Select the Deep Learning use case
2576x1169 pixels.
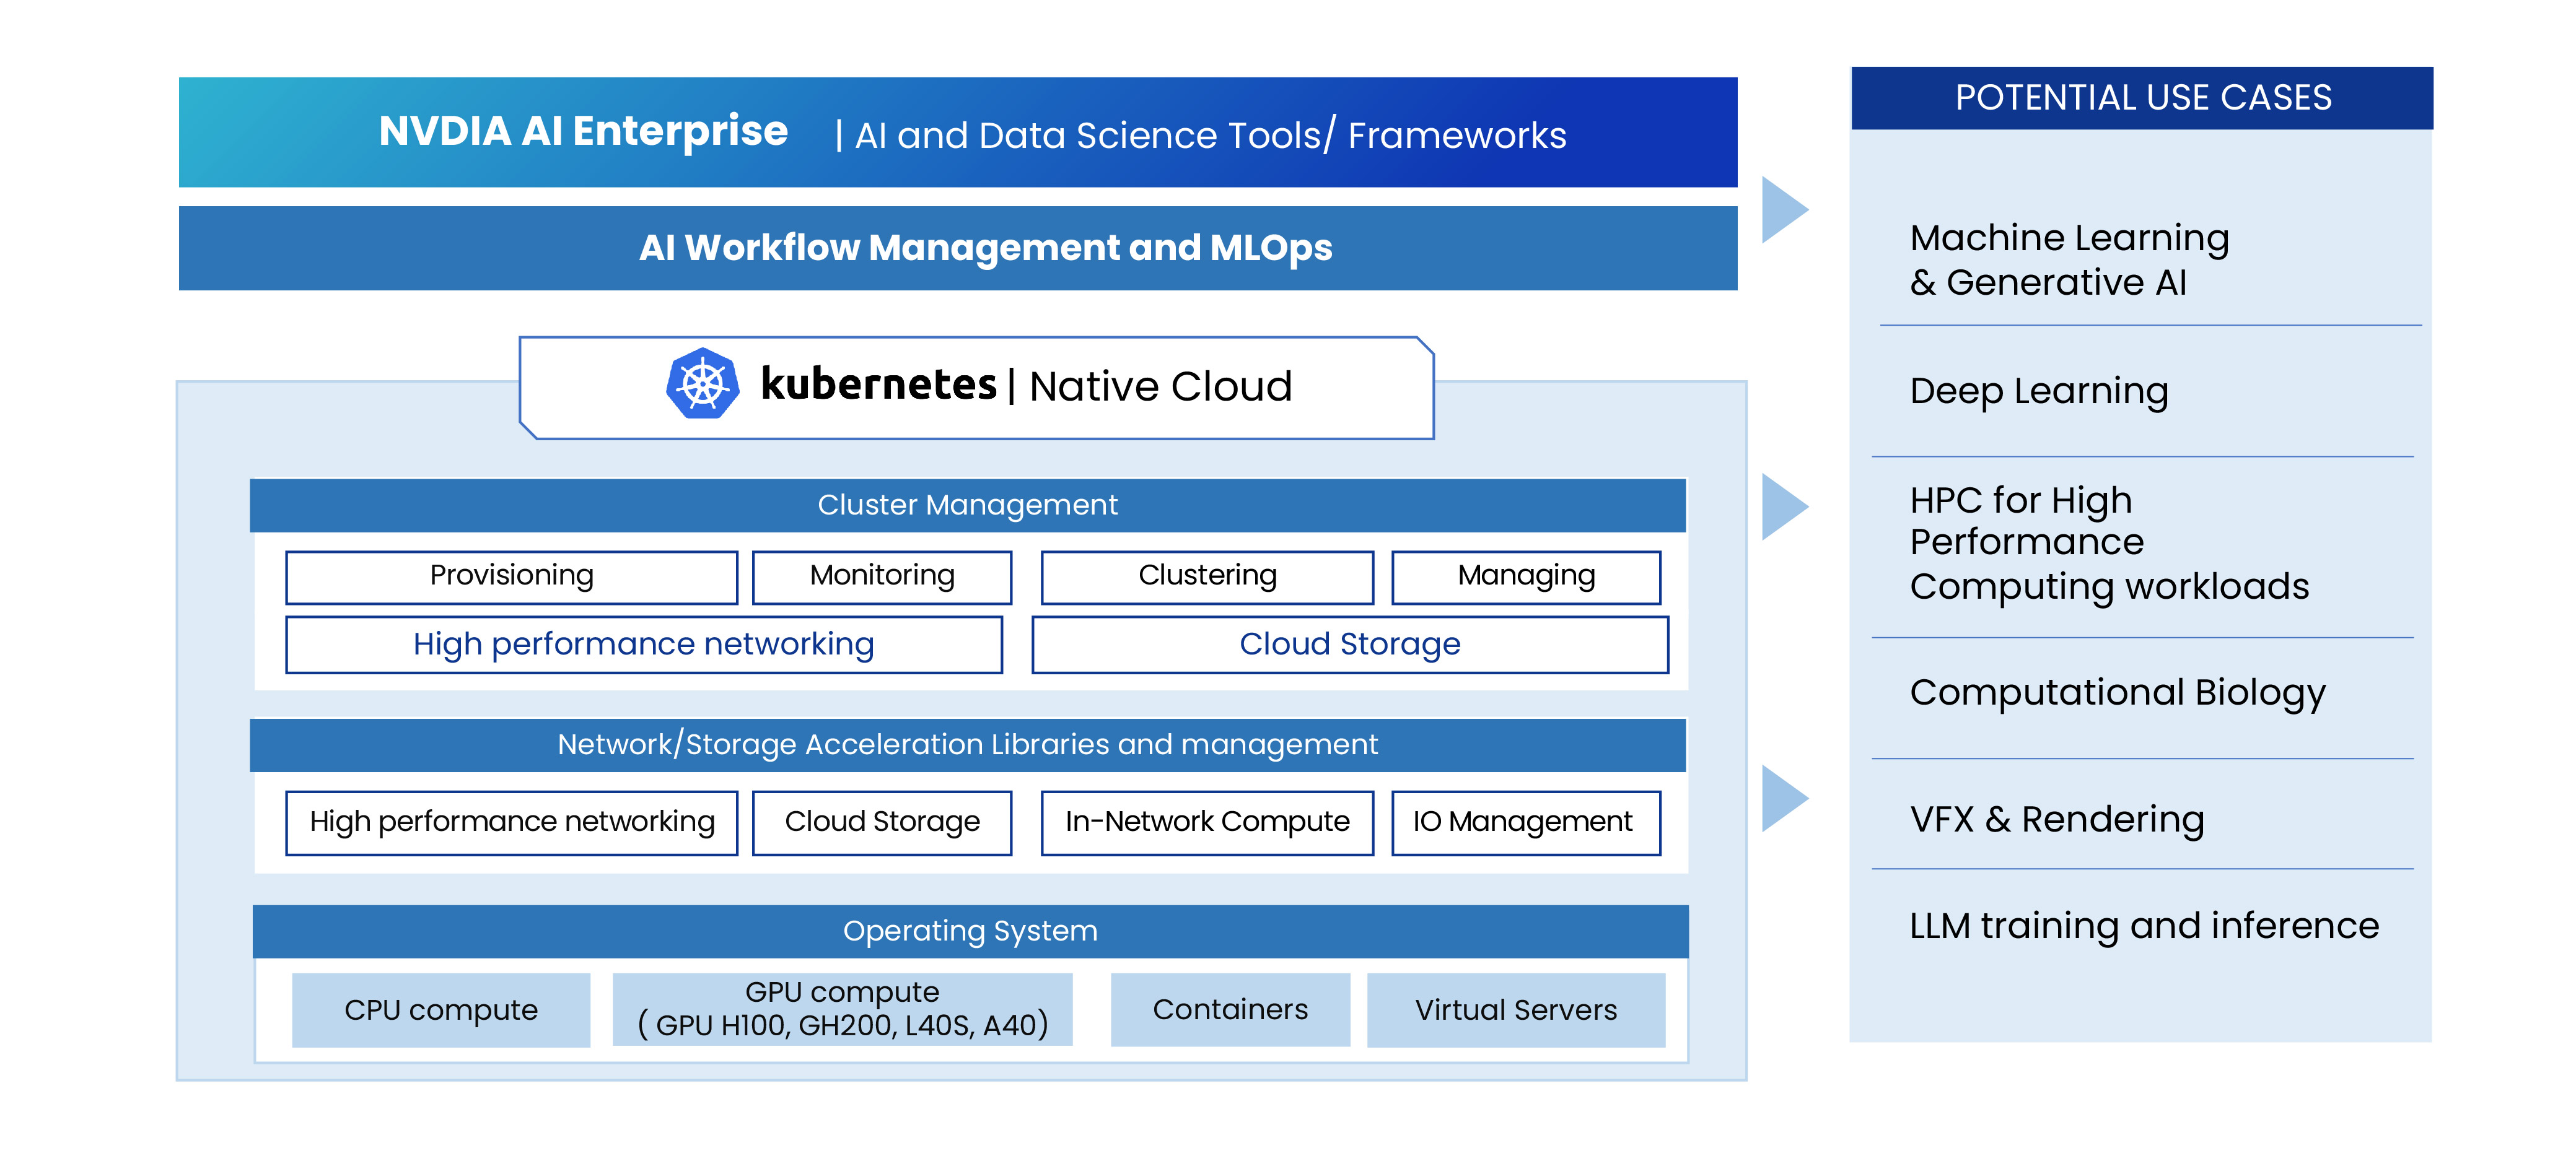click(x=2038, y=391)
